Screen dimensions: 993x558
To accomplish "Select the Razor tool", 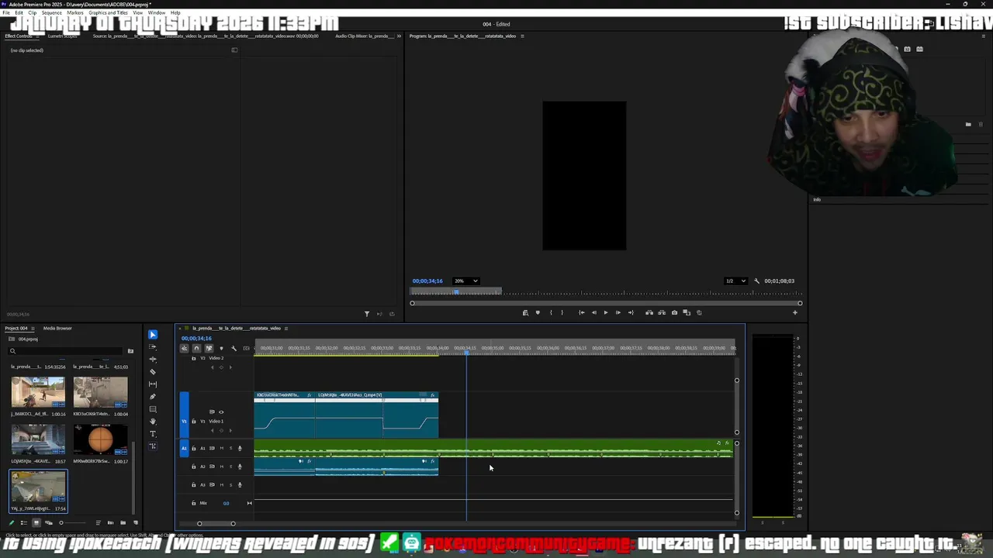I will (152, 372).
